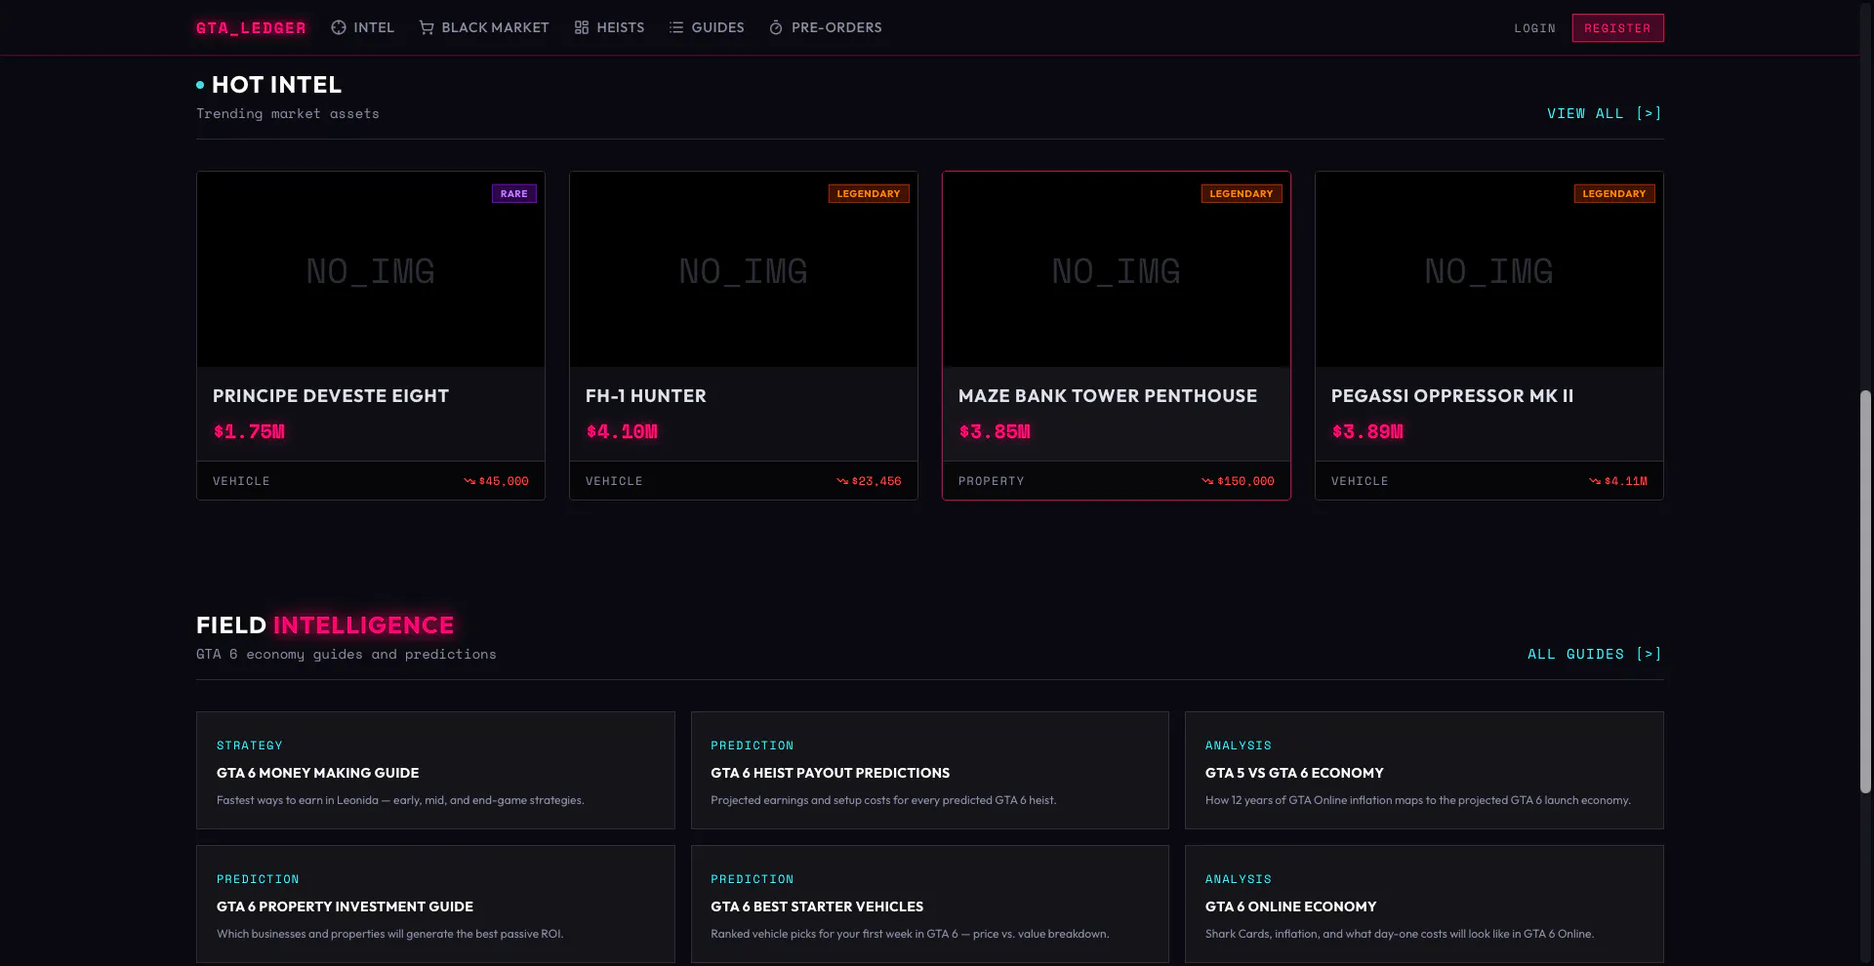
Task: Click the Guides list icon
Action: pyautogui.click(x=676, y=27)
